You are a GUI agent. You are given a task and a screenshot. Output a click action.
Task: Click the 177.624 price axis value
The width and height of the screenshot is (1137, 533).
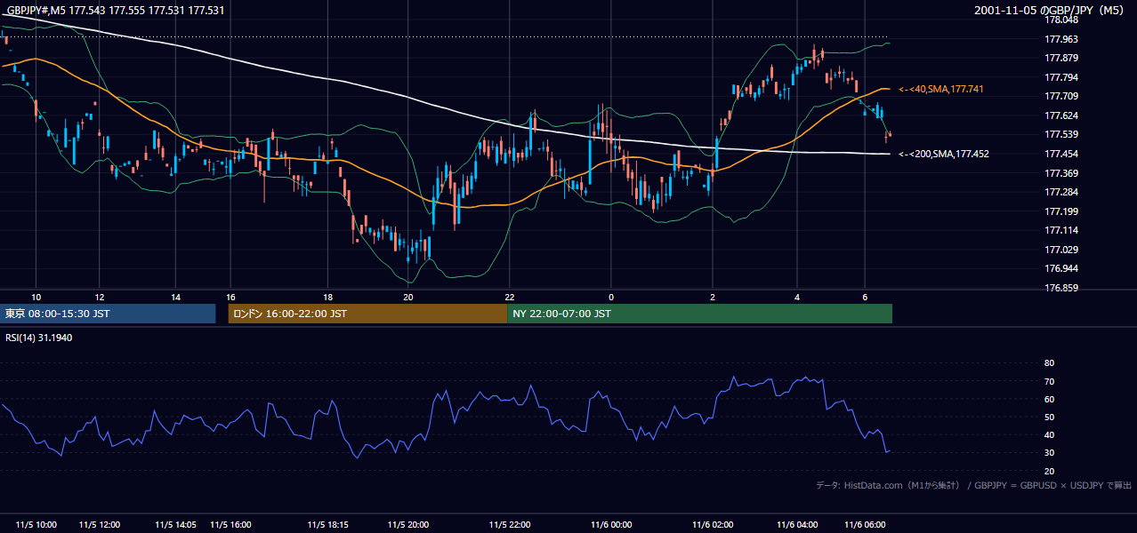point(1062,115)
